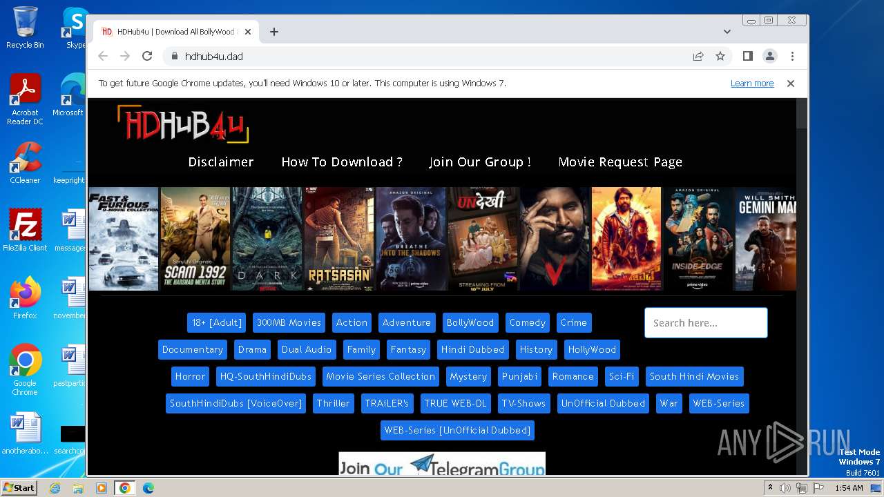The width and height of the screenshot is (884, 497).
Task: Open Firefox desktop icon
Action: [x=25, y=298]
